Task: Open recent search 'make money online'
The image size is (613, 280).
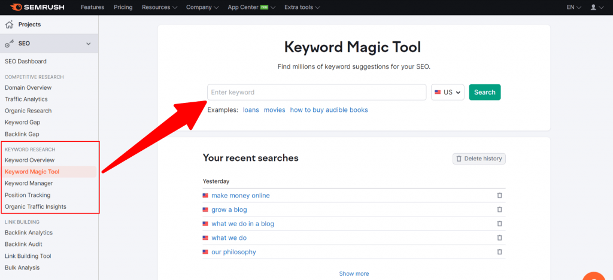Action: click(241, 196)
